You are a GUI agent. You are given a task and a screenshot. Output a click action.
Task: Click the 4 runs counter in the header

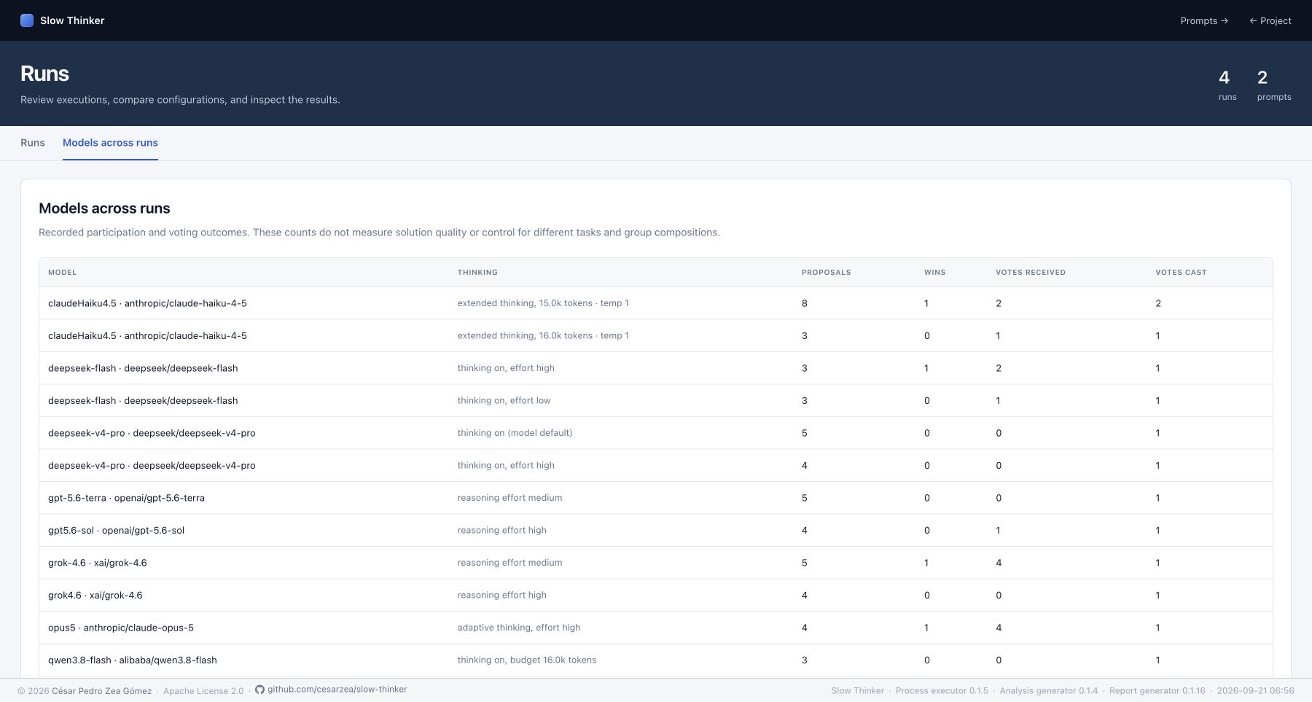(x=1227, y=85)
